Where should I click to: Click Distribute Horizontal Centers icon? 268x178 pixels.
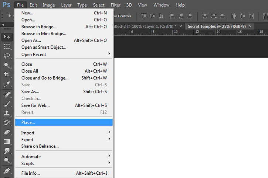(242, 16)
